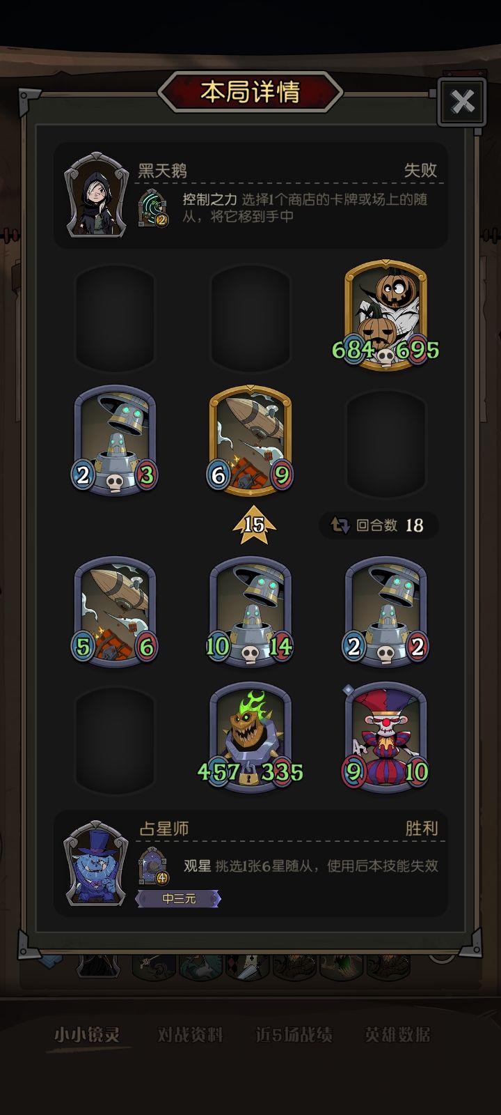Tap the 回合数 18 round counter
Screen dimensions: 501x1115
tap(379, 525)
